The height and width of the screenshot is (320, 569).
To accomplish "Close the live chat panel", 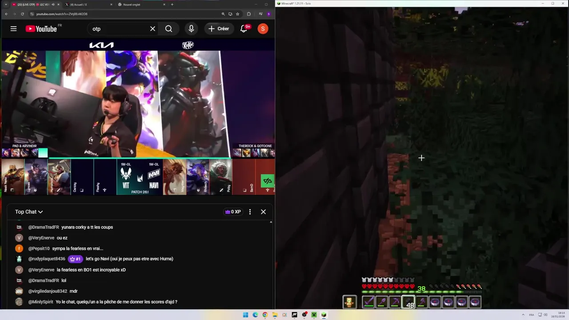I will 263,212.
